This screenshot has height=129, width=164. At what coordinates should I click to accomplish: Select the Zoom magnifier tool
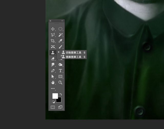[60, 82]
